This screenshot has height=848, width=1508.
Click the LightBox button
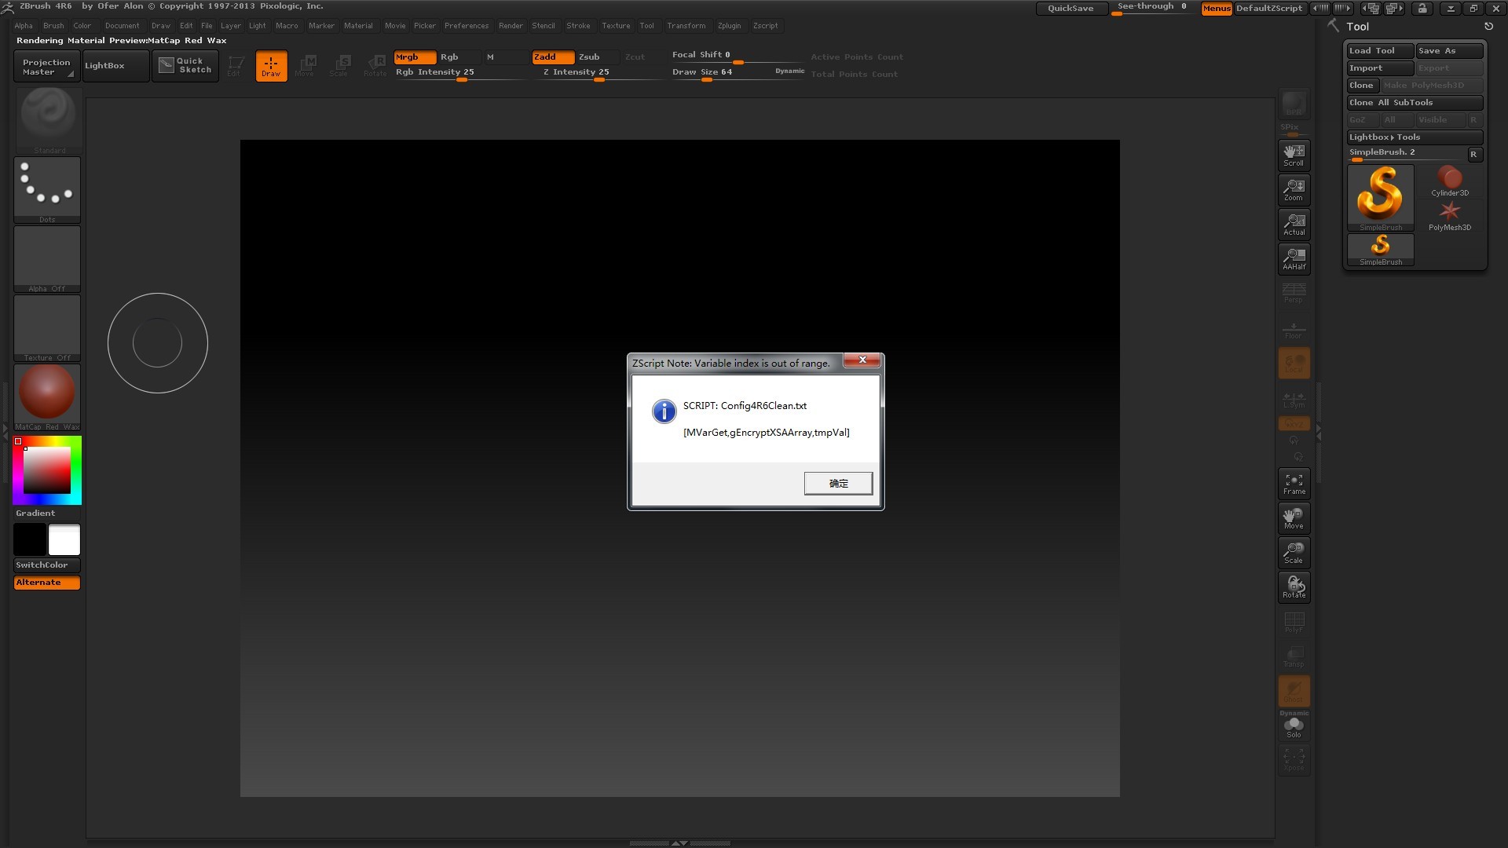tap(115, 66)
